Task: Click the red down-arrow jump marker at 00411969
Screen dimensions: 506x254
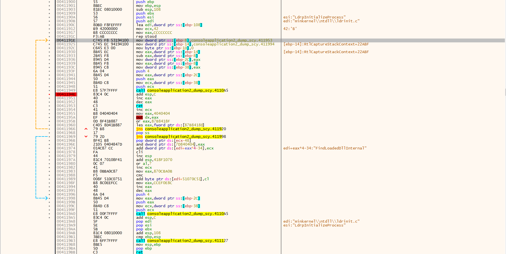Action: pos(86,136)
